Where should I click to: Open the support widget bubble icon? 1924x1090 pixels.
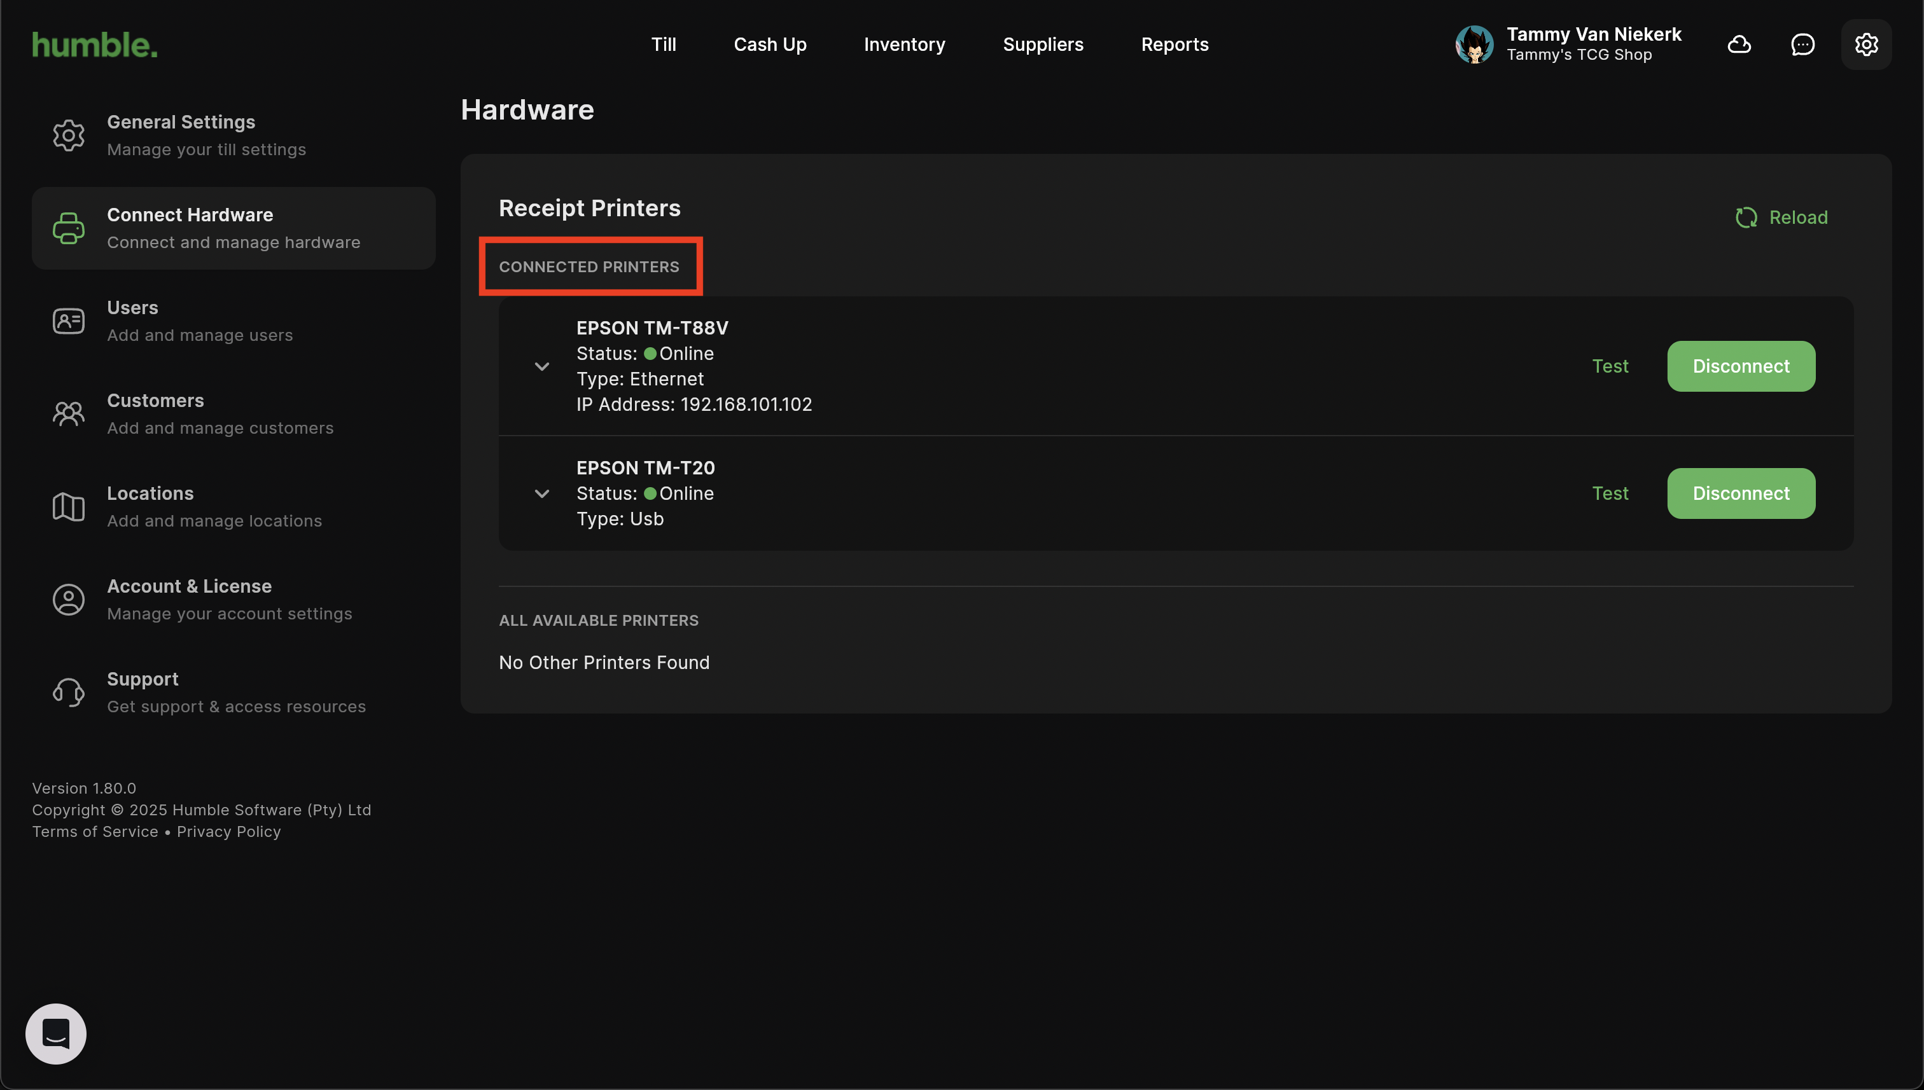click(56, 1033)
